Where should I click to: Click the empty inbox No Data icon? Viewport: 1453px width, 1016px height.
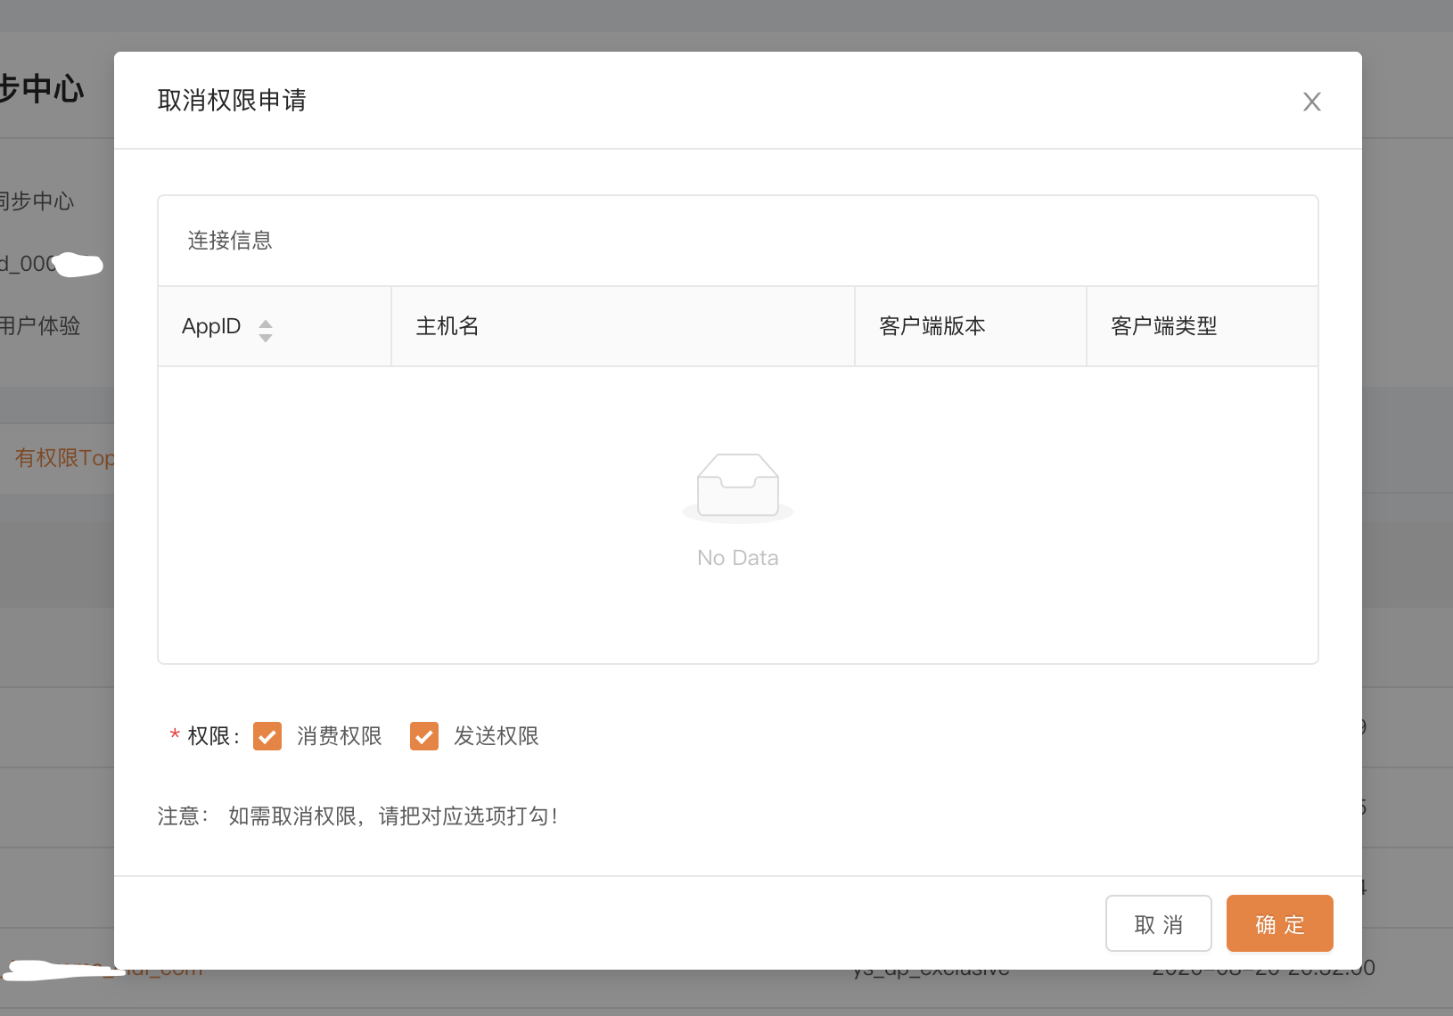tap(737, 486)
